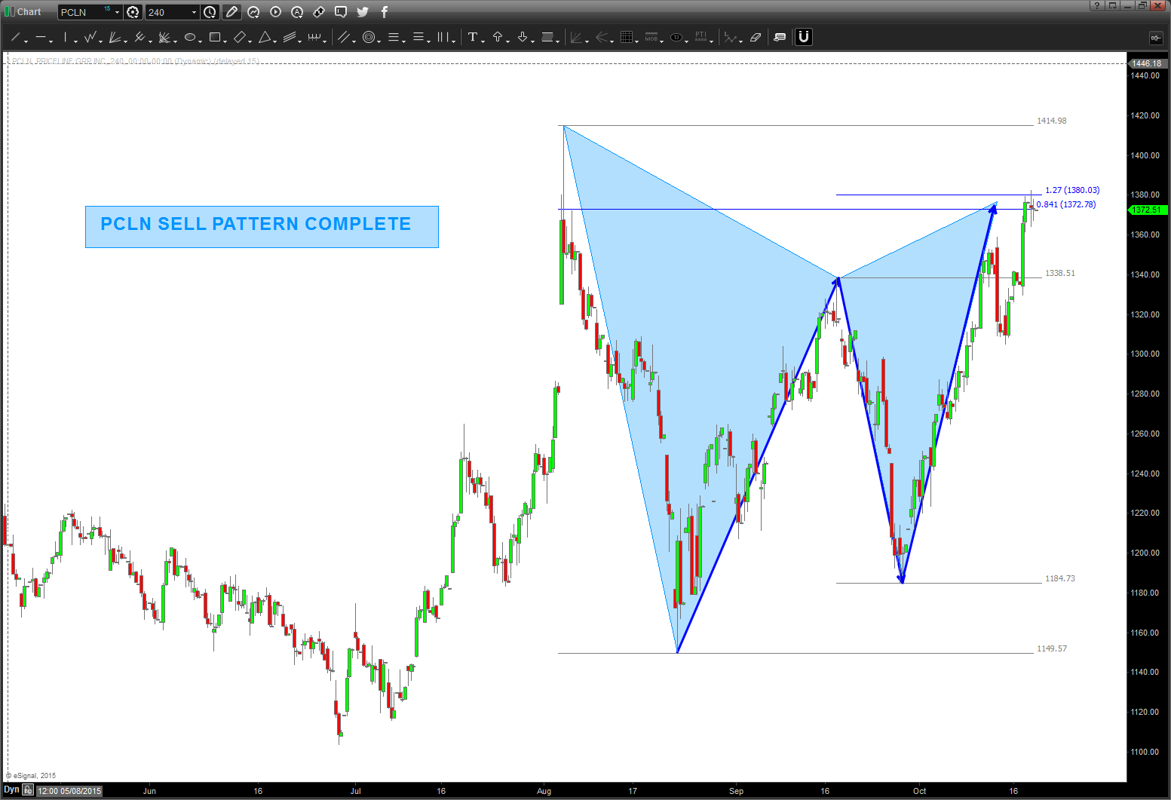Select the rectangle drawing tool
1171x800 pixels.
click(215, 36)
